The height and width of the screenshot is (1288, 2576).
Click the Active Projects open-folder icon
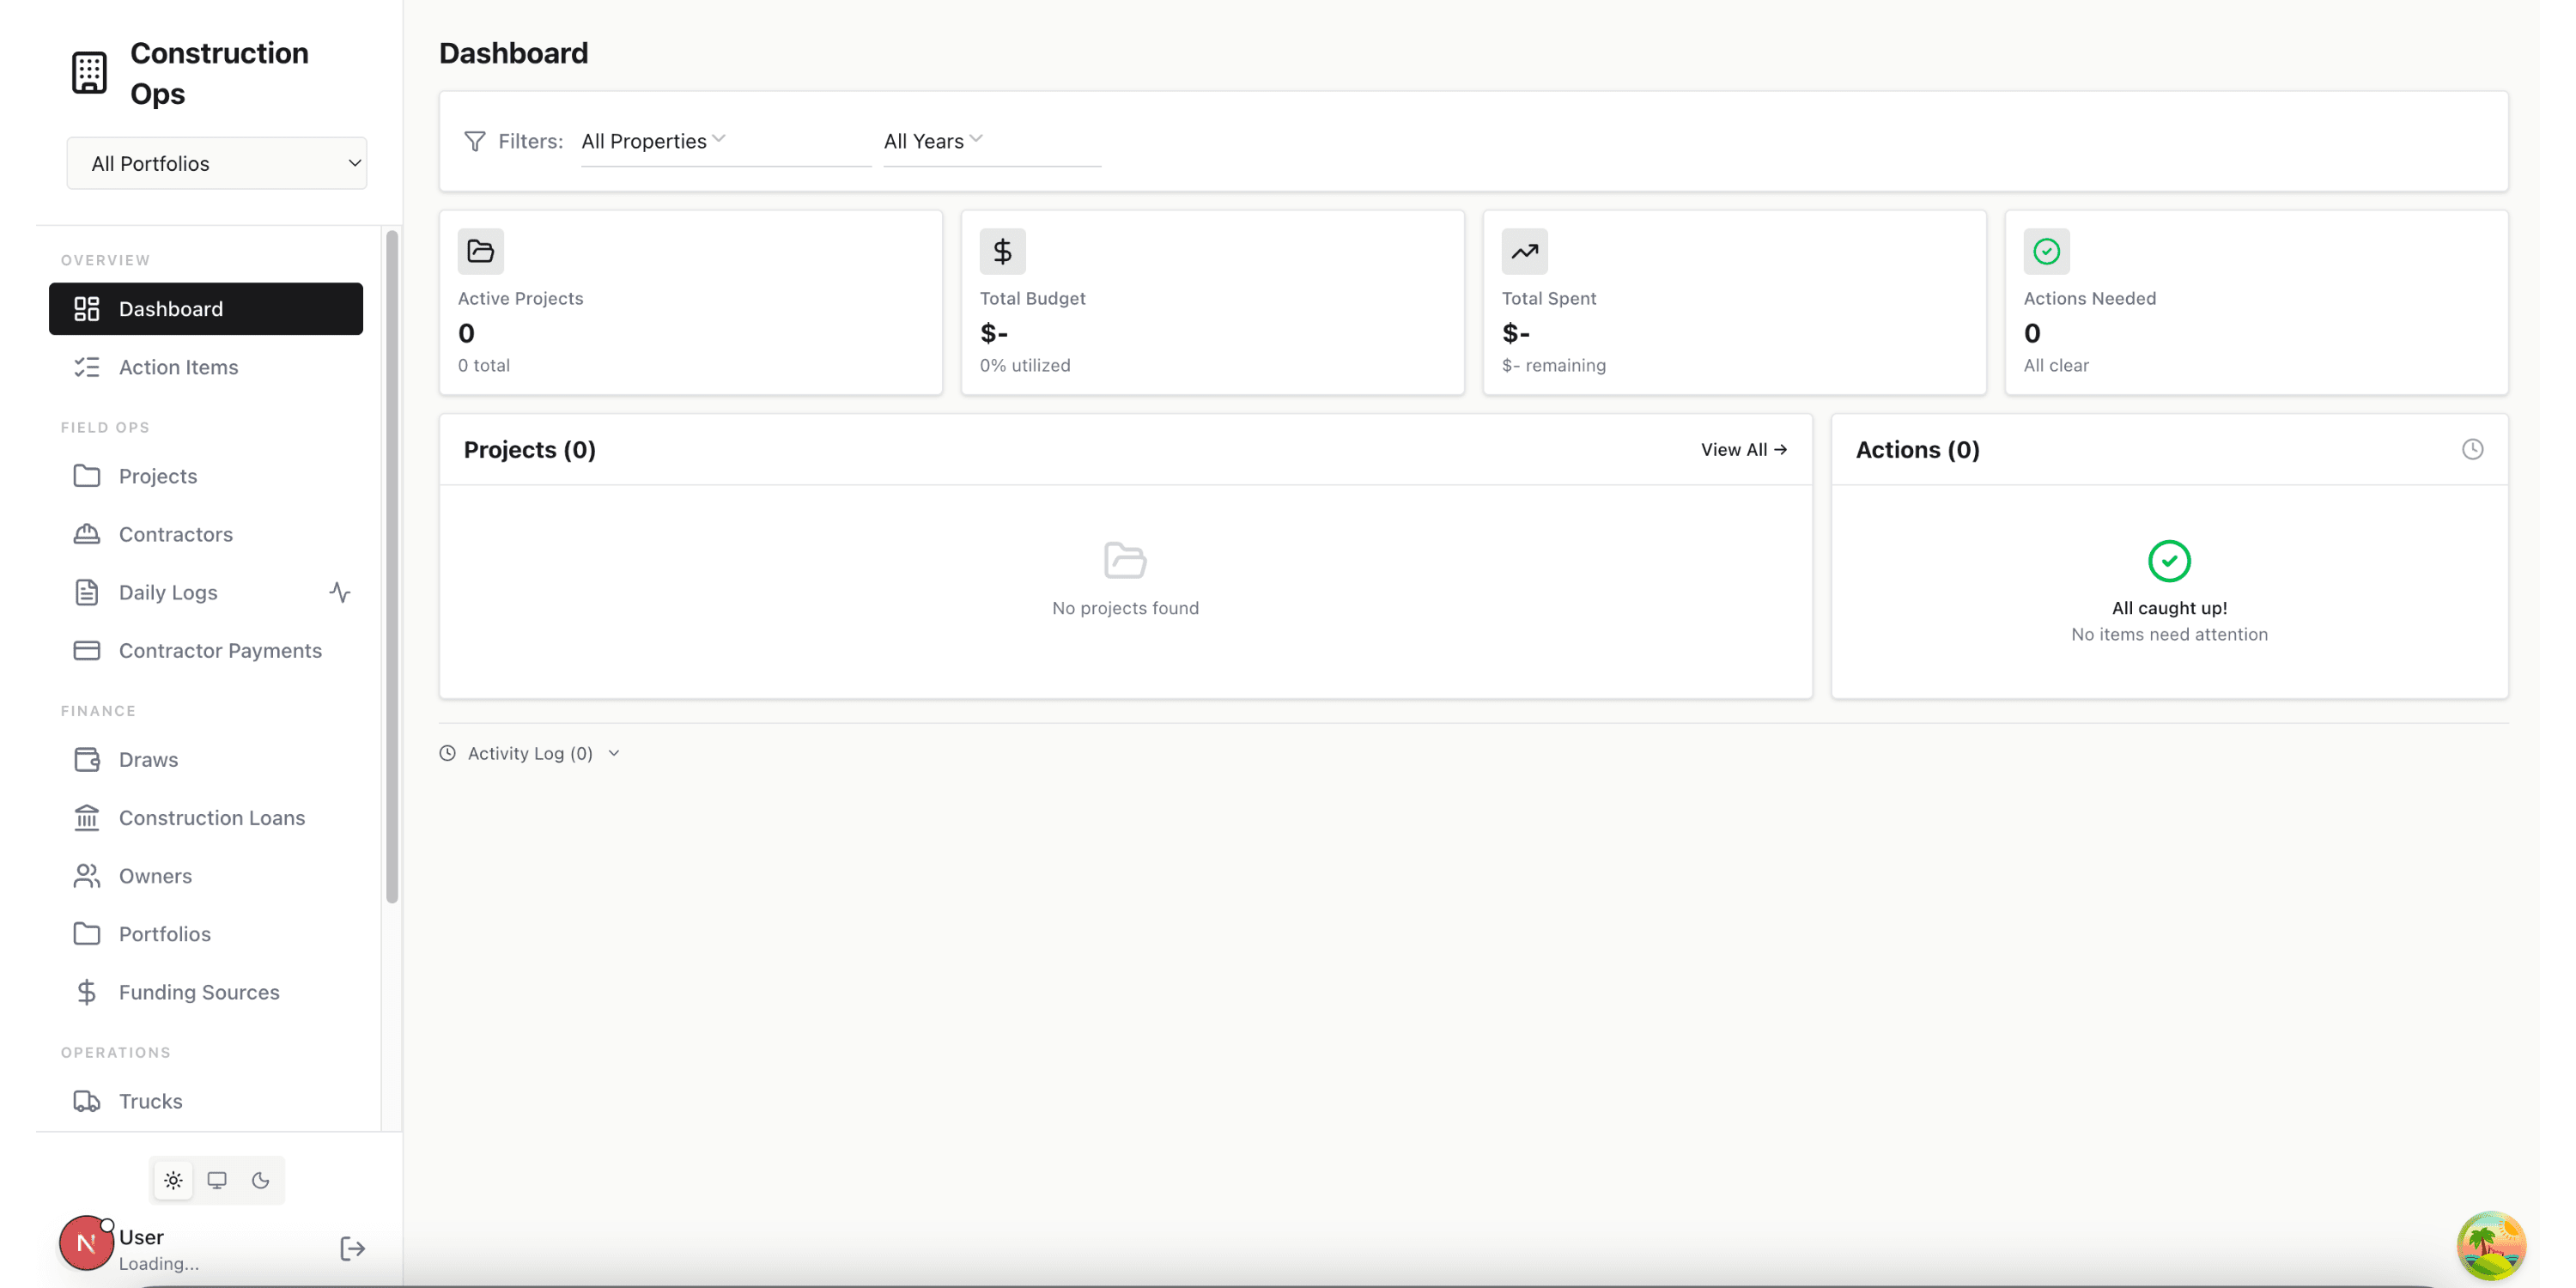click(481, 251)
